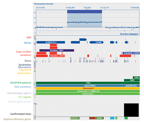144x122 pixels.
Task: Select the cyan haploinsufficiency gene block
Action: 112,118
